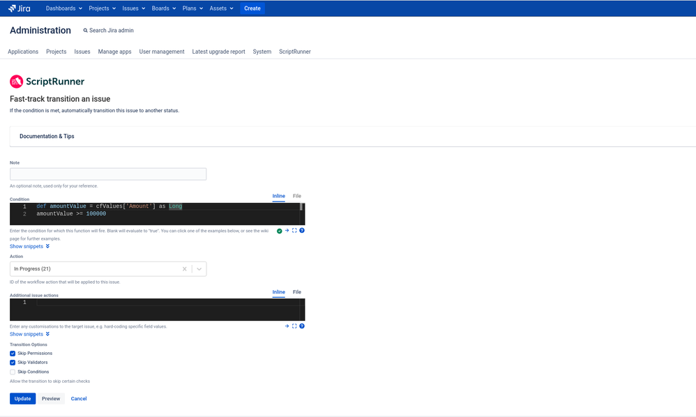Open the Boards dropdown menu
This screenshot has height=417, width=696.
(164, 8)
